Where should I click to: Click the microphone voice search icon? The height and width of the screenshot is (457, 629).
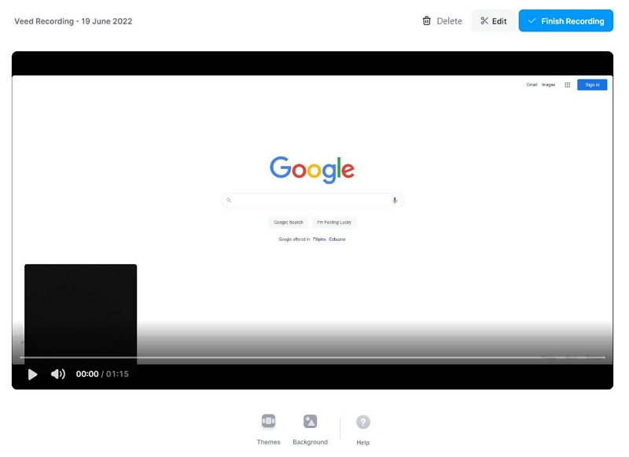pyautogui.click(x=395, y=201)
